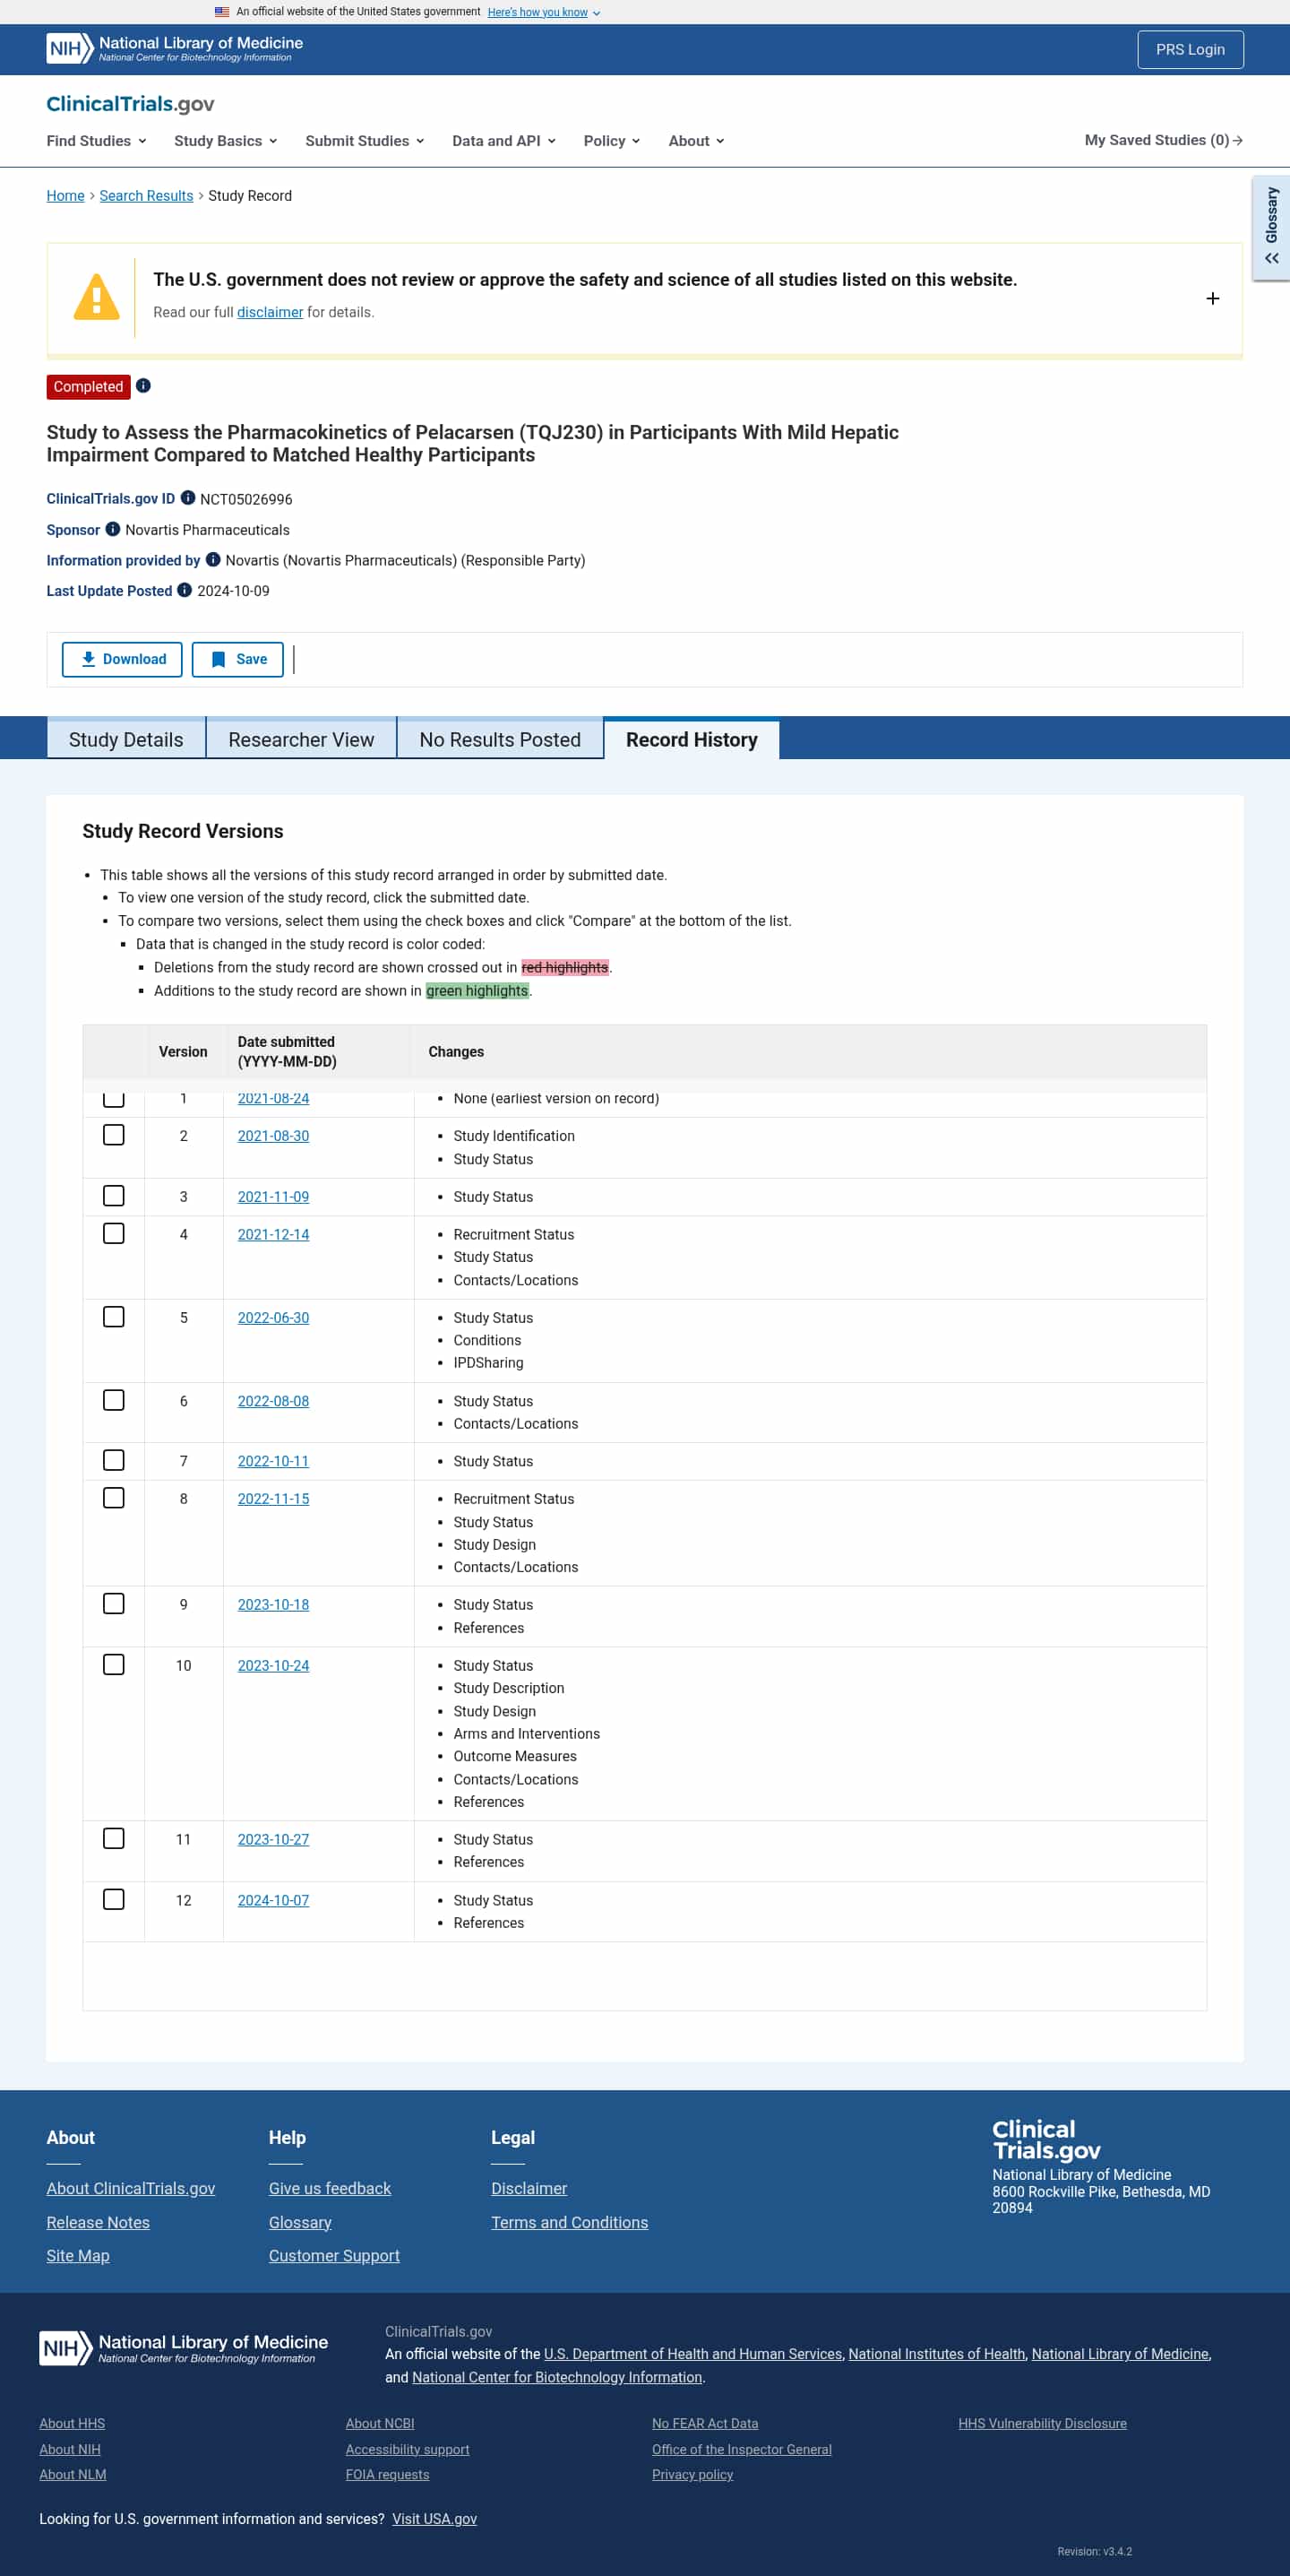
Task: Open the Glossary side panel
Action: [1271, 227]
